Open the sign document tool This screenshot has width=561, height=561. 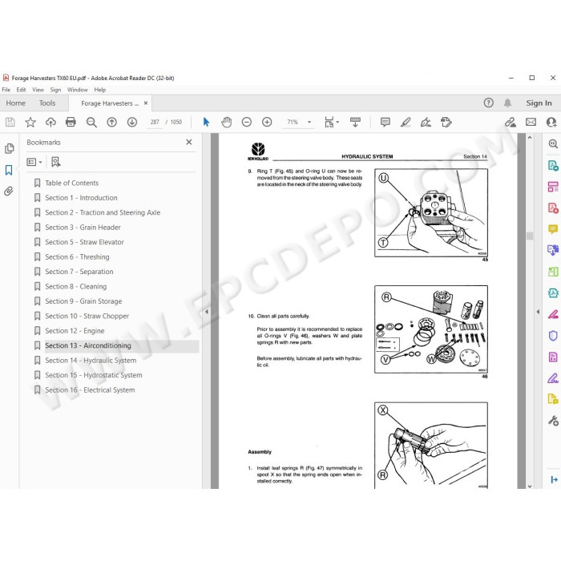click(426, 123)
